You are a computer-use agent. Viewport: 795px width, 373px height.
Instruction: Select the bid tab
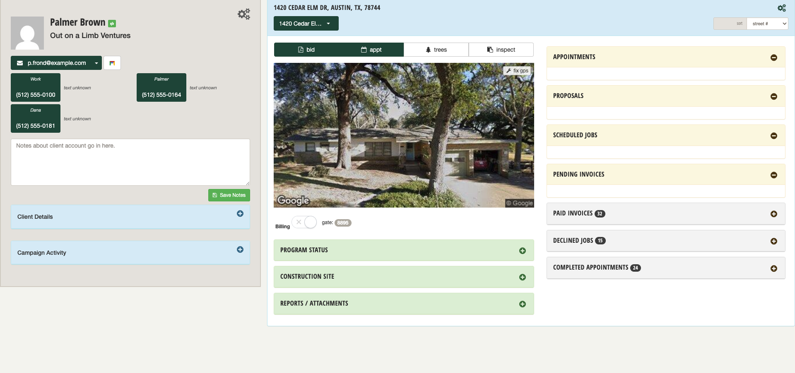(x=306, y=50)
